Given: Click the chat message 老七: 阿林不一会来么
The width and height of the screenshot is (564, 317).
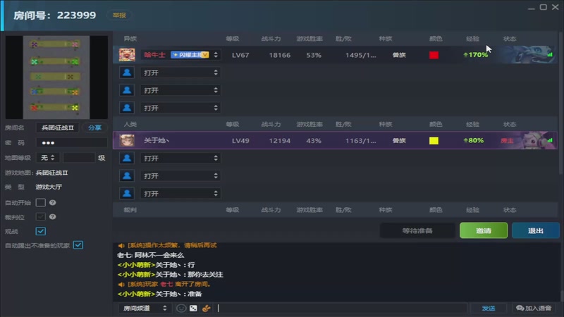Looking at the screenshot, I should [x=150, y=255].
